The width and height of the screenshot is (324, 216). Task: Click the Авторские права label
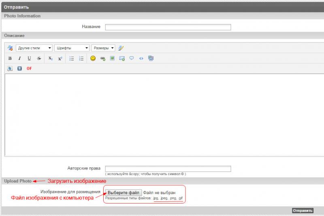pyautogui.click(x=84, y=168)
